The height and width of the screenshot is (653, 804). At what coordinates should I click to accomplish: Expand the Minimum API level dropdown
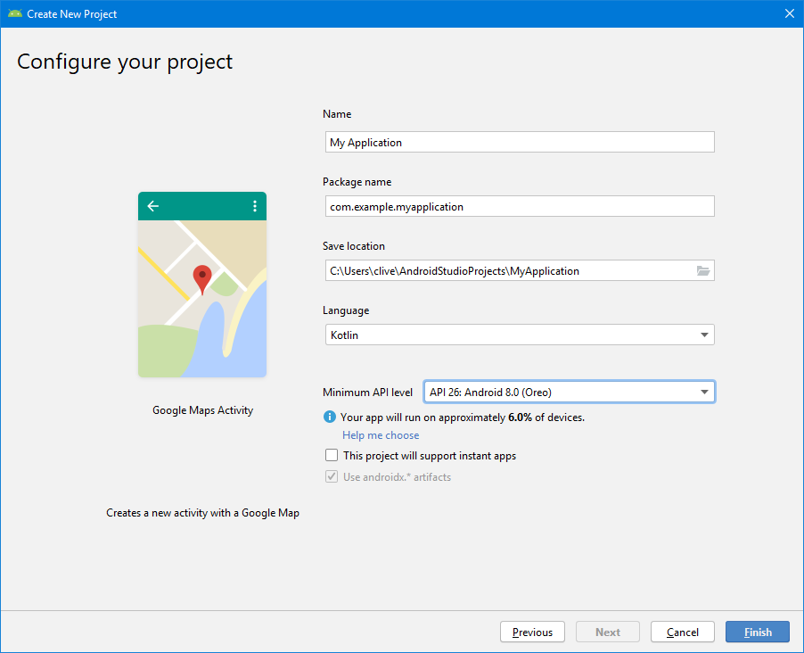(569, 392)
